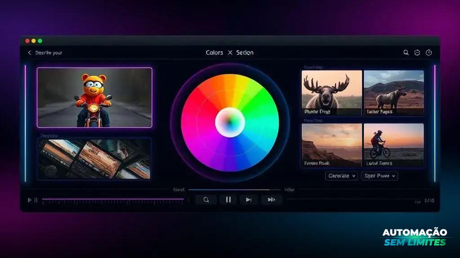This screenshot has height=258, width=460.
Task: Click the red close window button
Action: 27,41
